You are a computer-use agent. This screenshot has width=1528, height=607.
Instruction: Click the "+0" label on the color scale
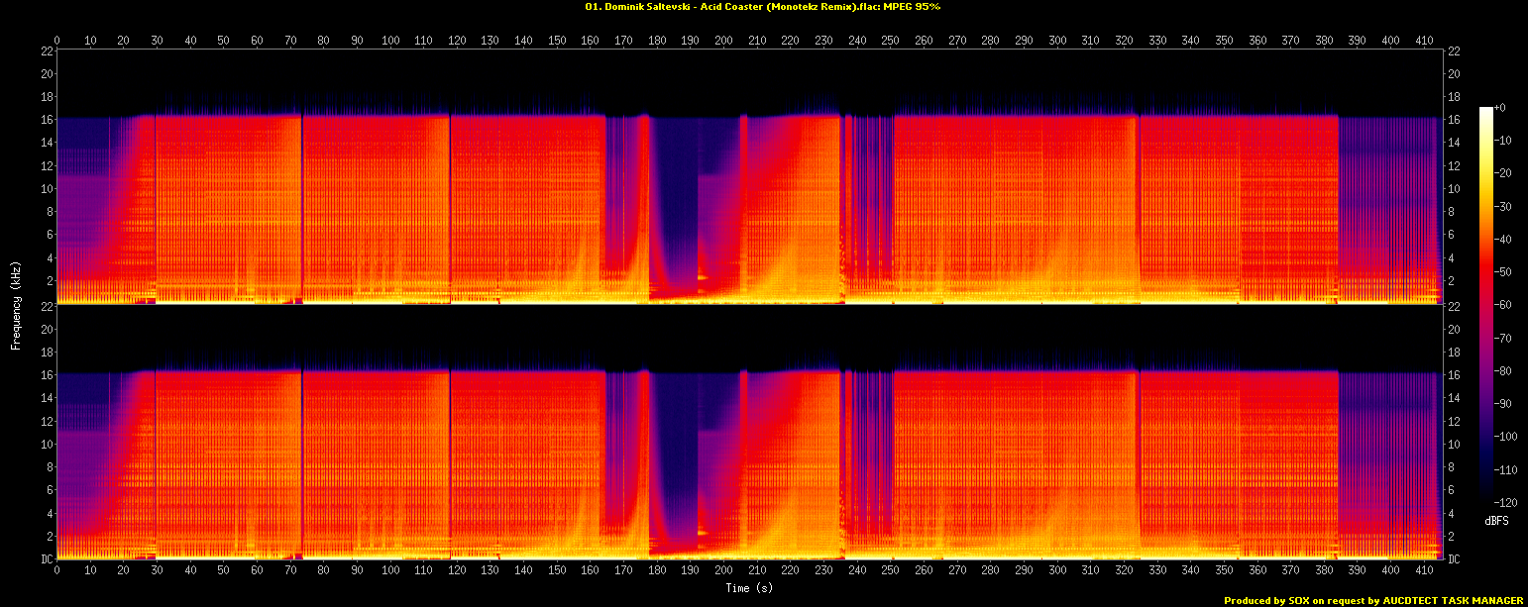pos(1499,108)
